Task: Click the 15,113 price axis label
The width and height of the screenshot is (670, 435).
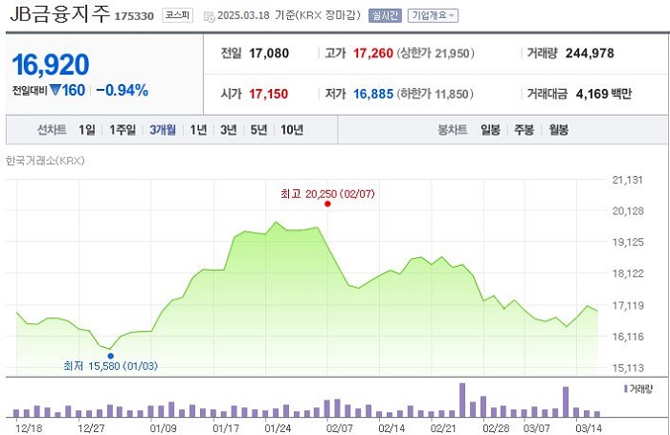Action: 628,367
